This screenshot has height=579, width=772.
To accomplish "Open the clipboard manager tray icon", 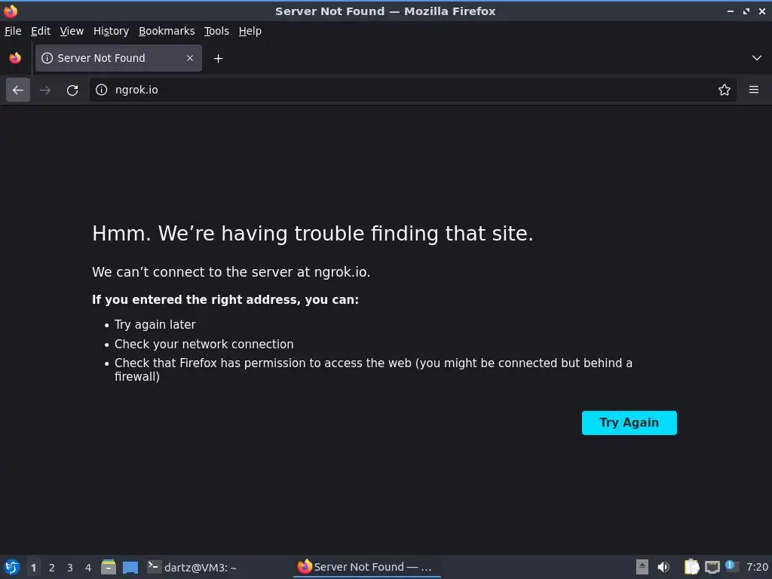I will click(691, 567).
